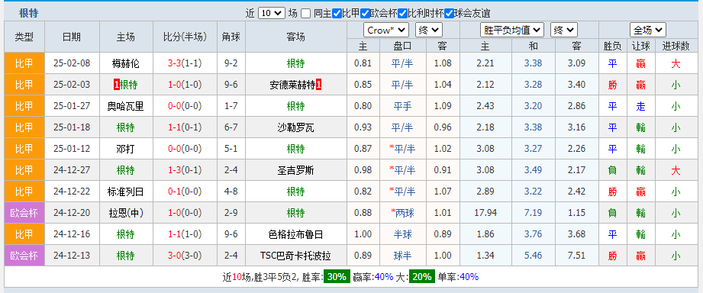703x293 pixels.
Task: Click corner count 9-2 in 25-02-08 row
Action: (x=231, y=63)
